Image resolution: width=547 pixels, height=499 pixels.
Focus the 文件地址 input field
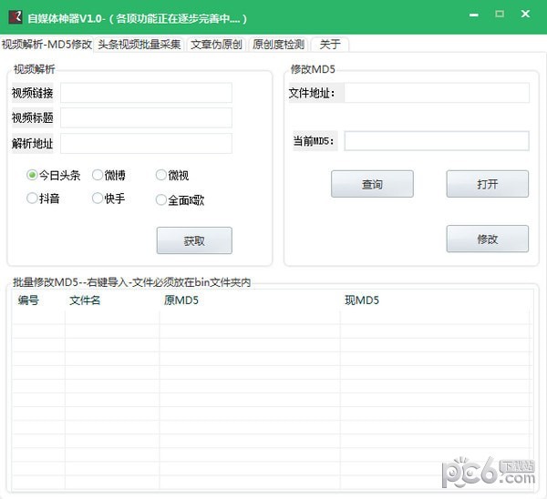(x=437, y=93)
